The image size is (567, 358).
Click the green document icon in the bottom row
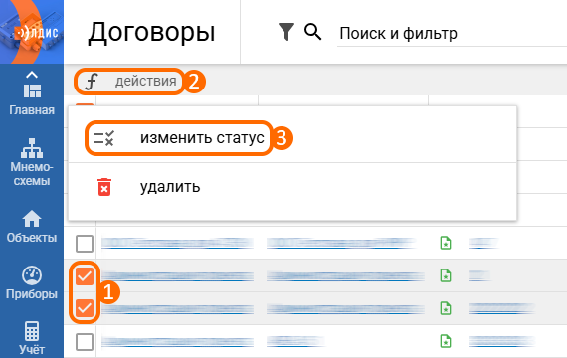coord(446,341)
